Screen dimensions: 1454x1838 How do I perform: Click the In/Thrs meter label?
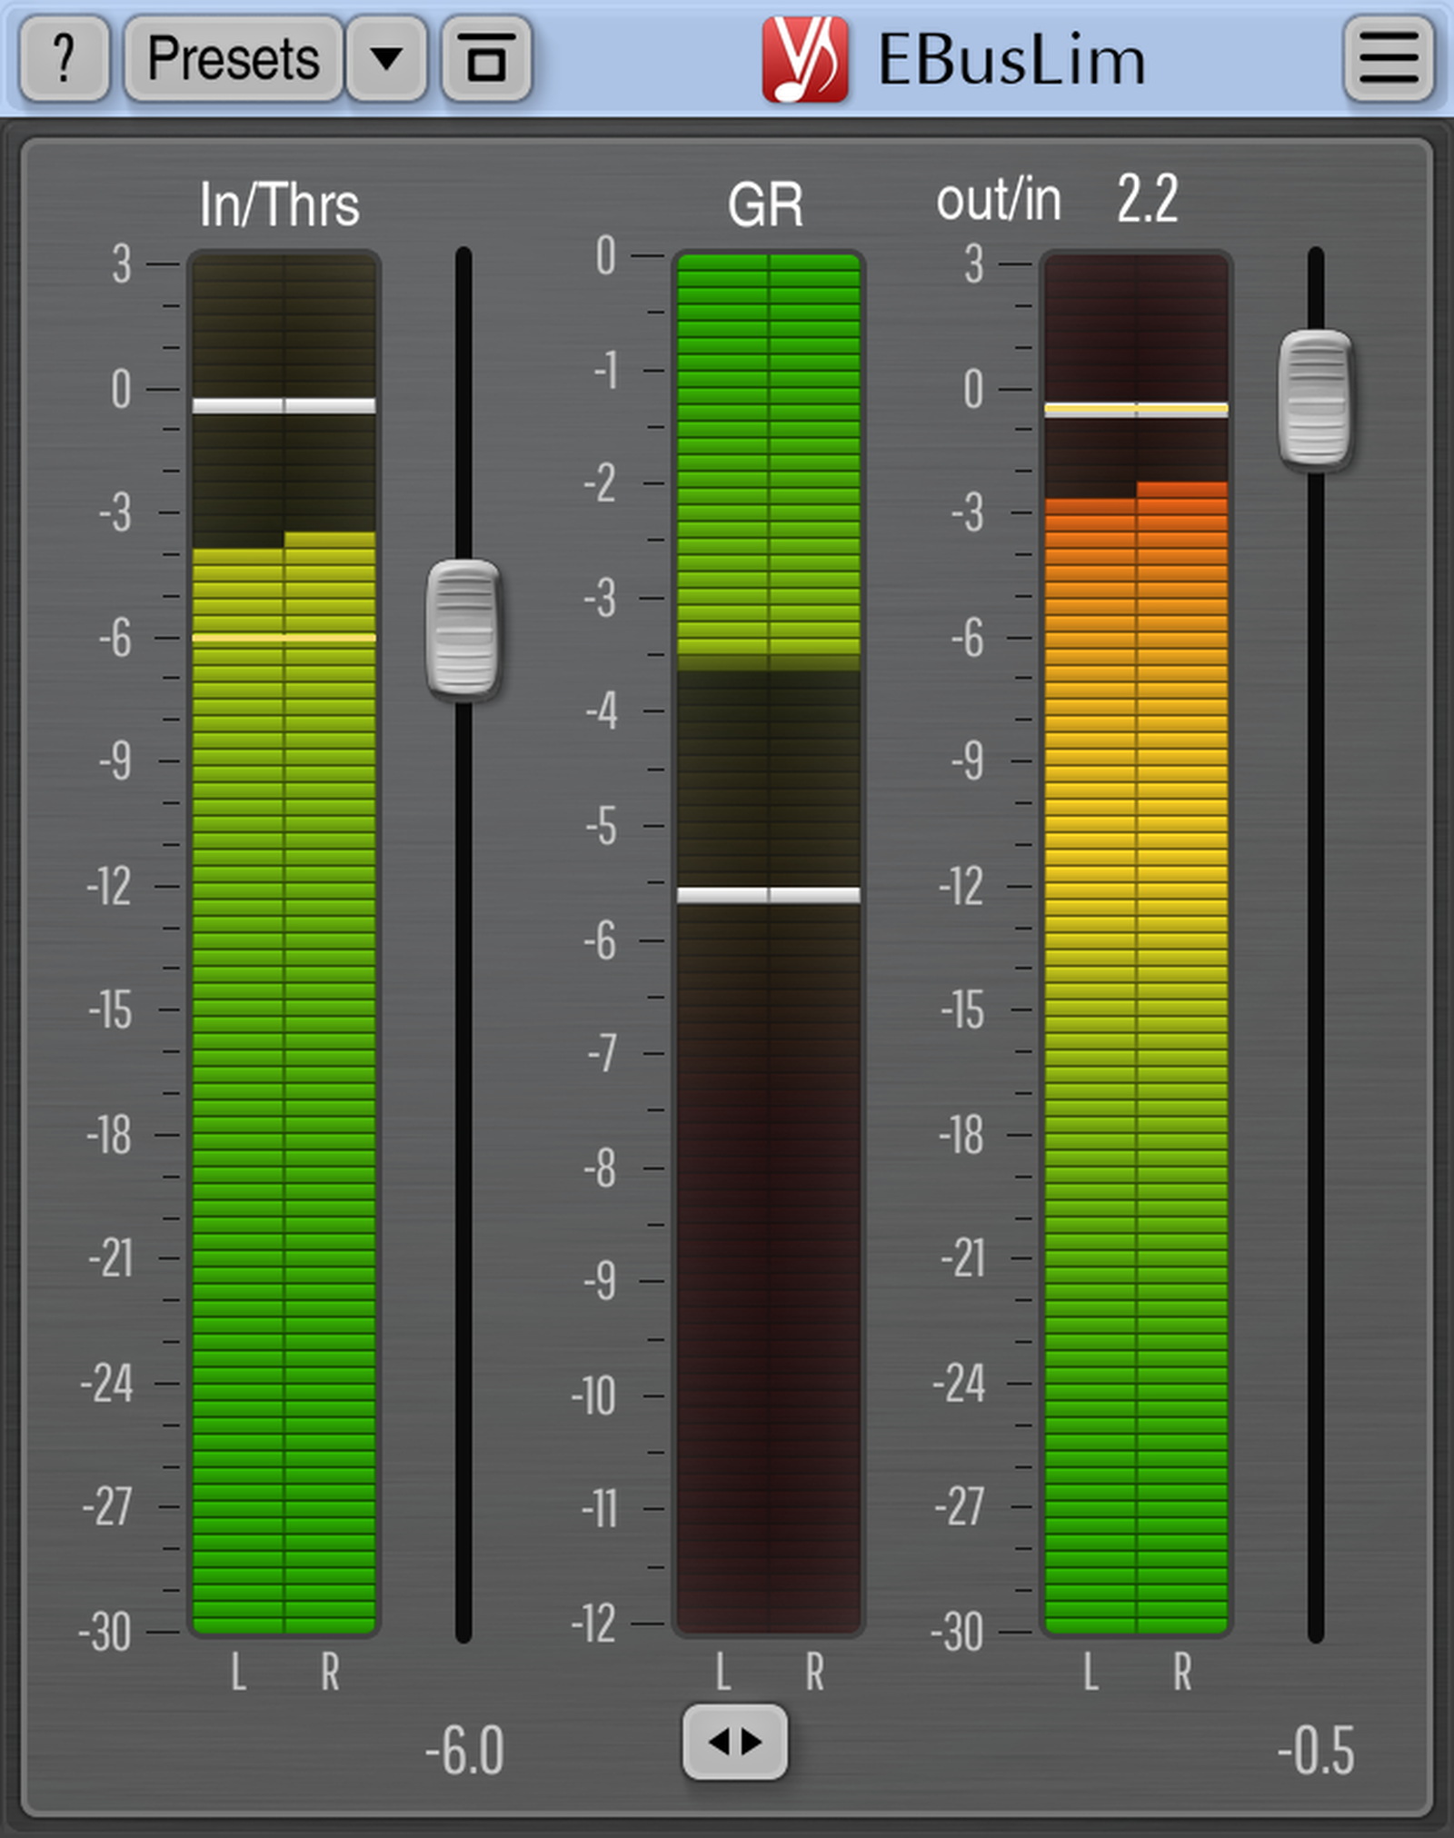pyautogui.click(x=280, y=204)
